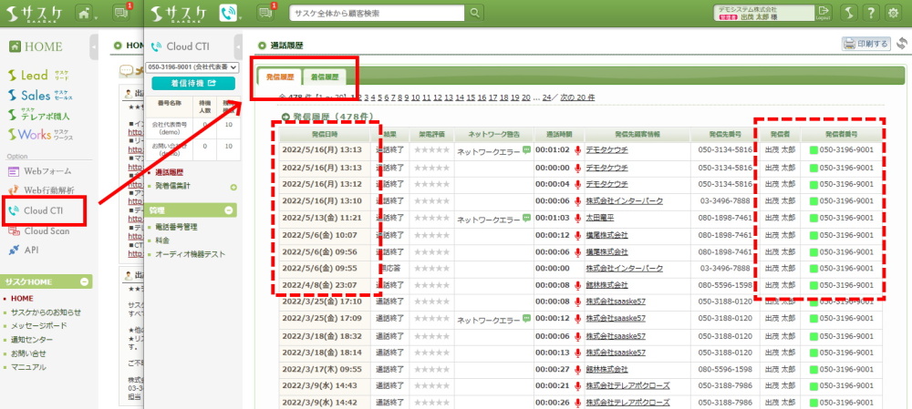
Task: Click the customer search input field
Action: point(378,14)
